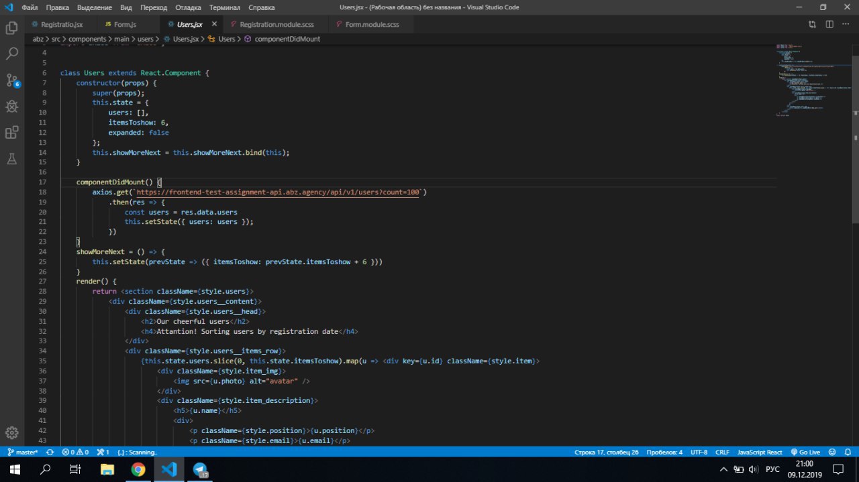Screen dimensions: 859x482
Task: Open the Debug view icon
Action: pos(11,106)
